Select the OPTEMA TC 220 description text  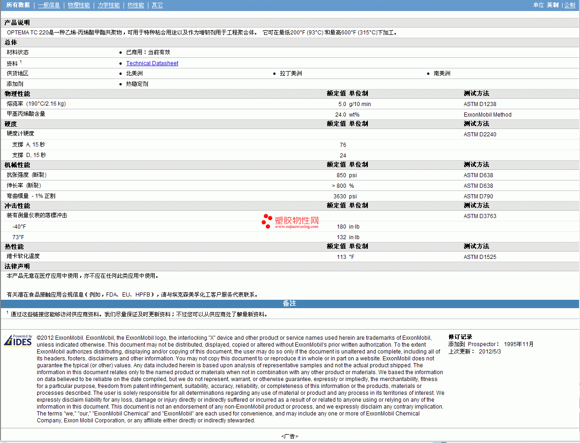202,33
